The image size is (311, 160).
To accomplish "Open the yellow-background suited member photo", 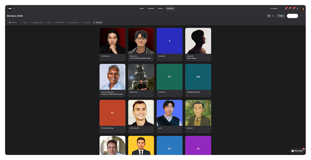I will [141, 145].
